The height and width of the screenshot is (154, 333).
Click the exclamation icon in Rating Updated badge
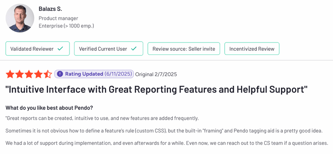point(60,74)
